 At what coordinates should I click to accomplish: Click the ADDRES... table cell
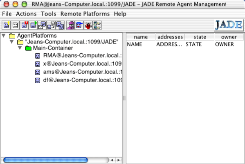pos(170,44)
